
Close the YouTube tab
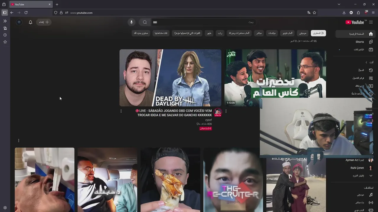click(x=50, y=4)
